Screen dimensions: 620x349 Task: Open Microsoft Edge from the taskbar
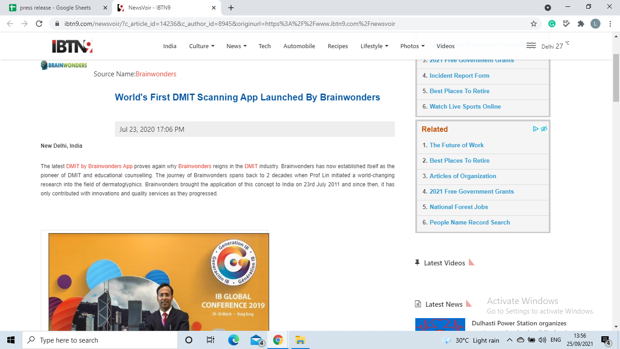[x=234, y=340]
